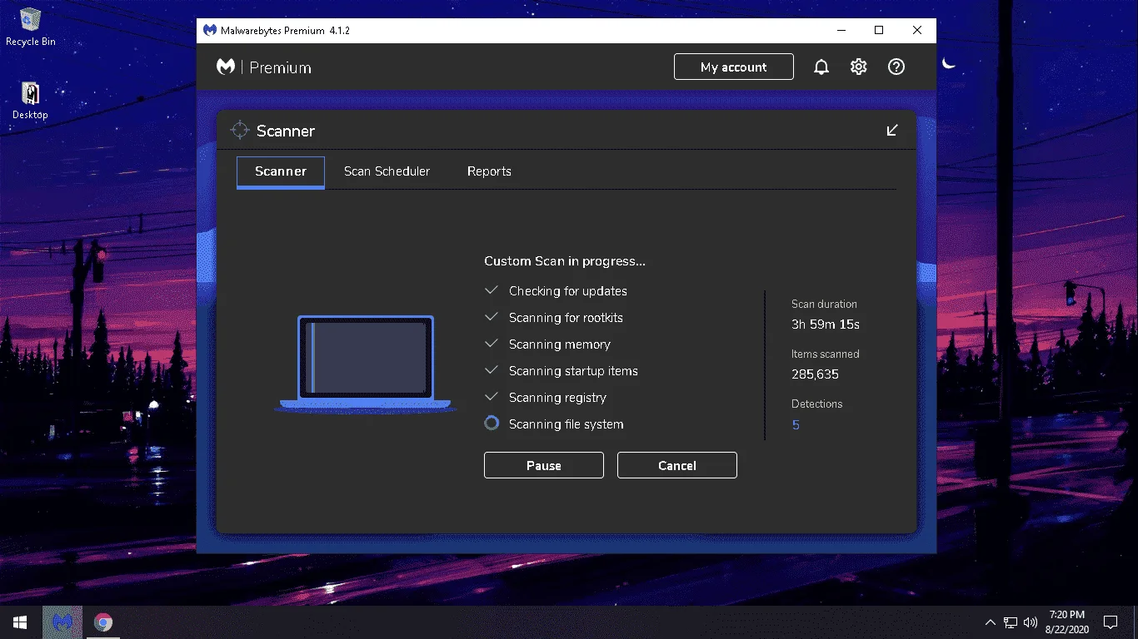Click the taskbar clock showing 7:20 PM

click(1066, 622)
